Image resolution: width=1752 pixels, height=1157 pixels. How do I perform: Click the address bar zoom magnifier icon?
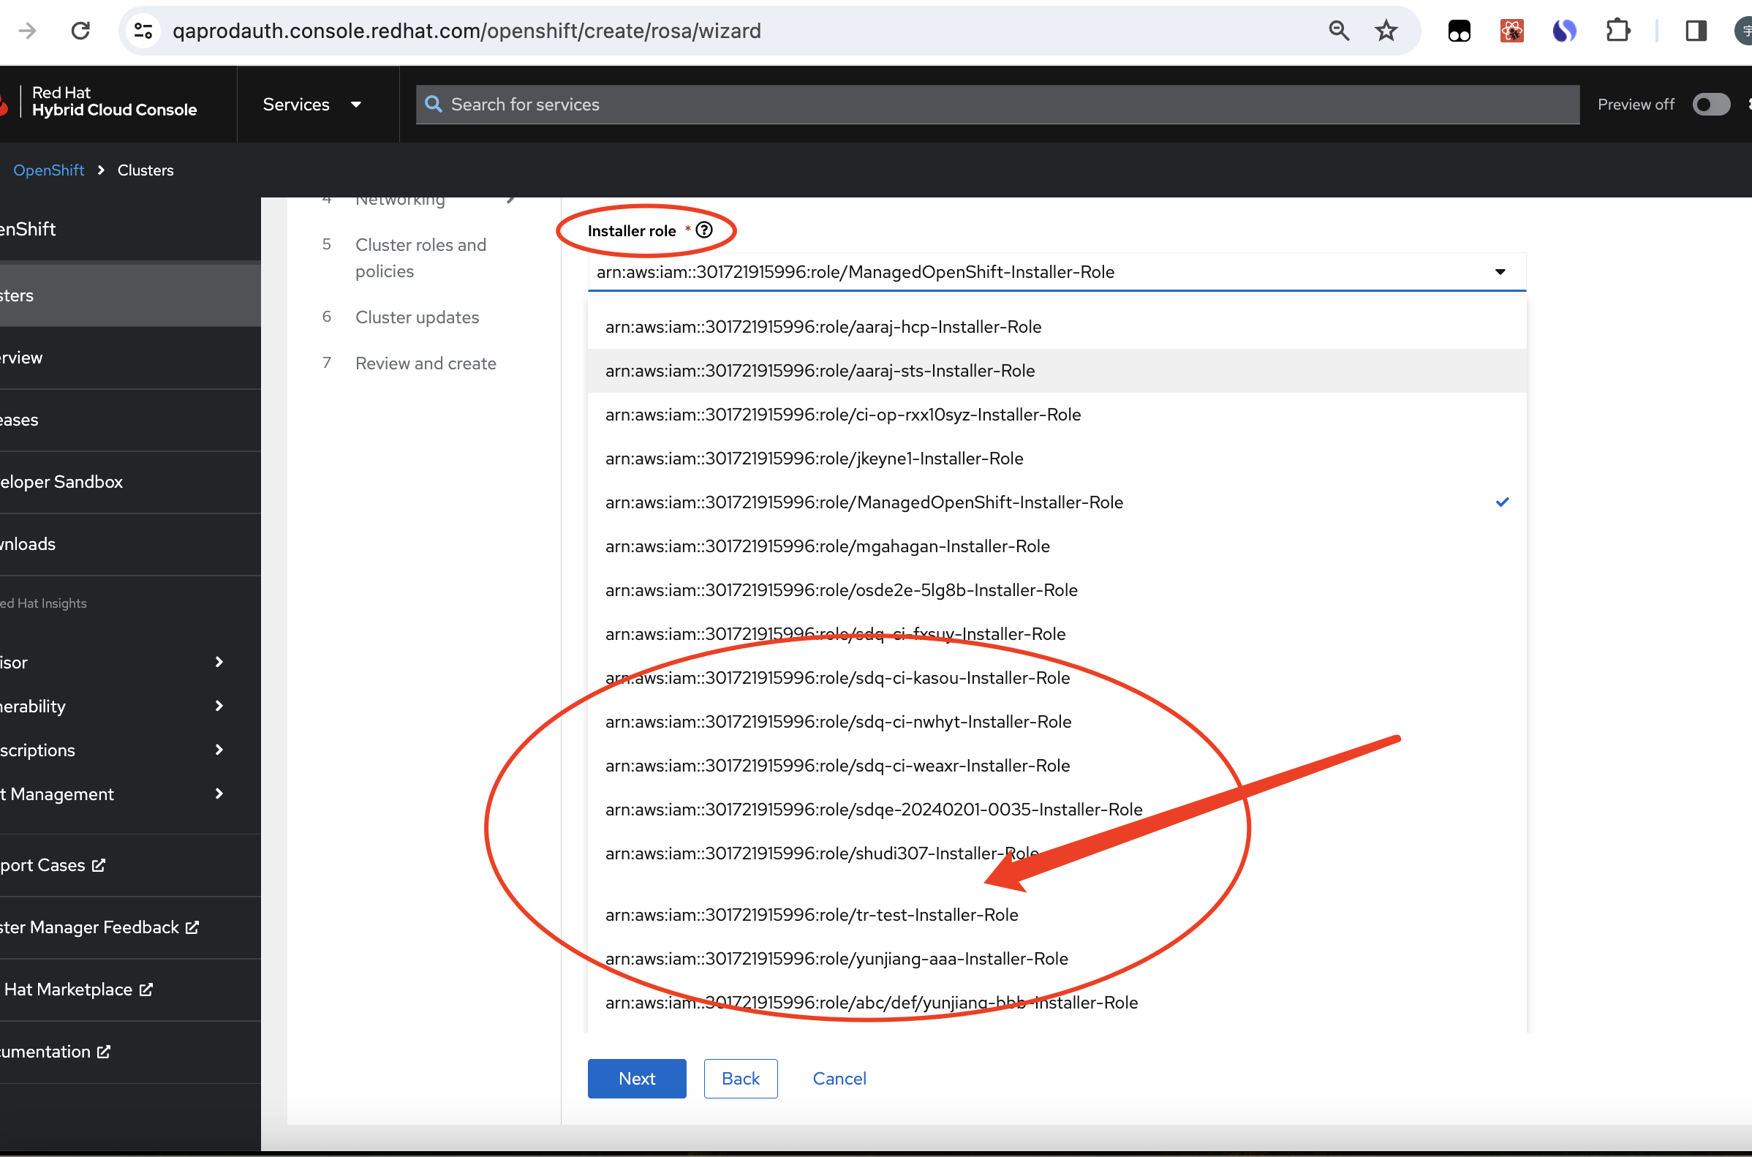click(x=1339, y=30)
